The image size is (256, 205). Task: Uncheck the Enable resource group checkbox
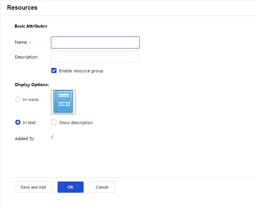tap(54, 70)
